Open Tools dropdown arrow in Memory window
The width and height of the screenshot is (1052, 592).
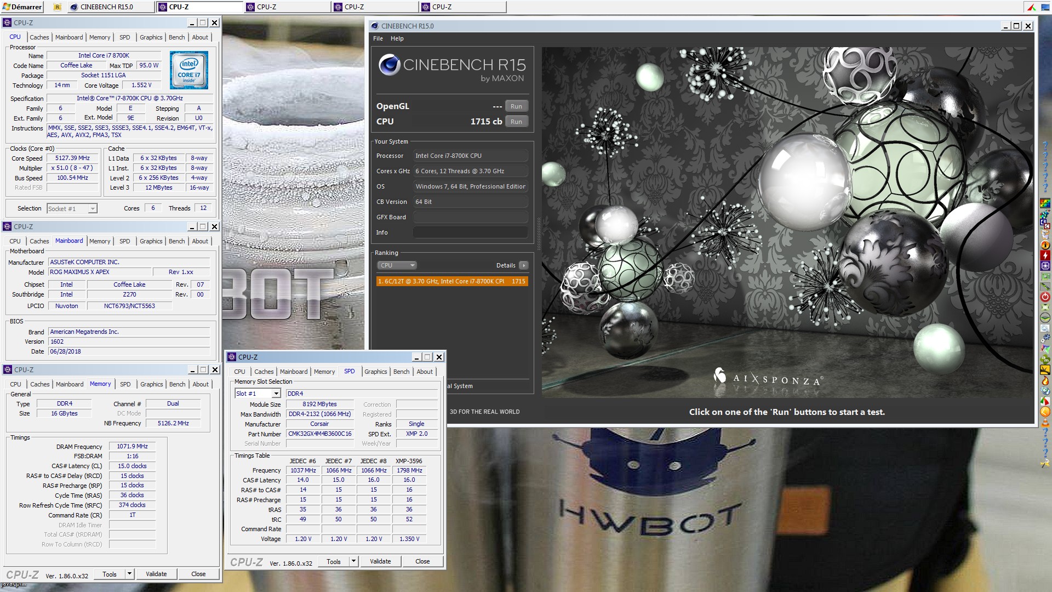coord(129,574)
